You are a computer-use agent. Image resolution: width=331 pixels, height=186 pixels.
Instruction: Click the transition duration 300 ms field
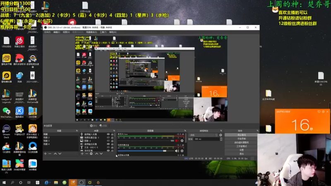pyautogui.click(x=206, y=139)
